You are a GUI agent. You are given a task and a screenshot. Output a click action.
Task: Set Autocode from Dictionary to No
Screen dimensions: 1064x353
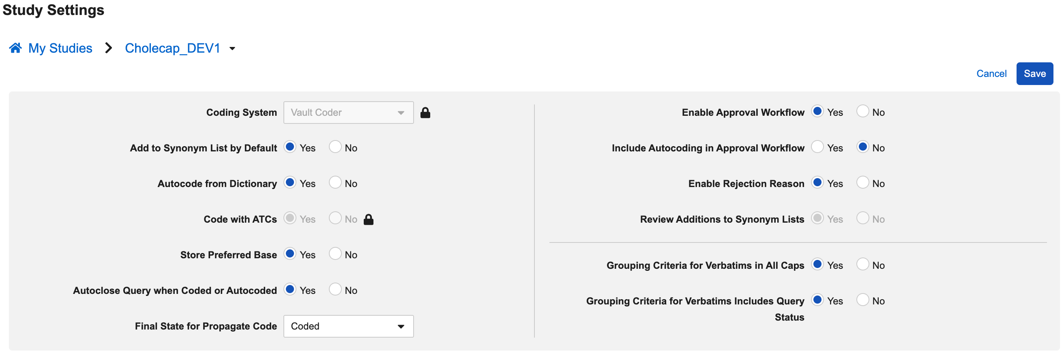point(335,182)
